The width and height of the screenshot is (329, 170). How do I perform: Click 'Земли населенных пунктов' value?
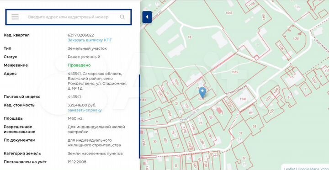point(95,154)
